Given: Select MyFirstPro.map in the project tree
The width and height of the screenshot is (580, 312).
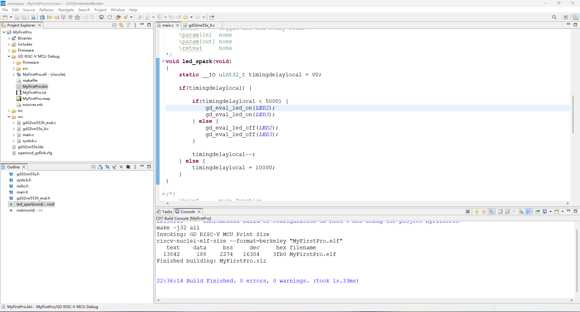Looking at the screenshot, I should [x=36, y=99].
